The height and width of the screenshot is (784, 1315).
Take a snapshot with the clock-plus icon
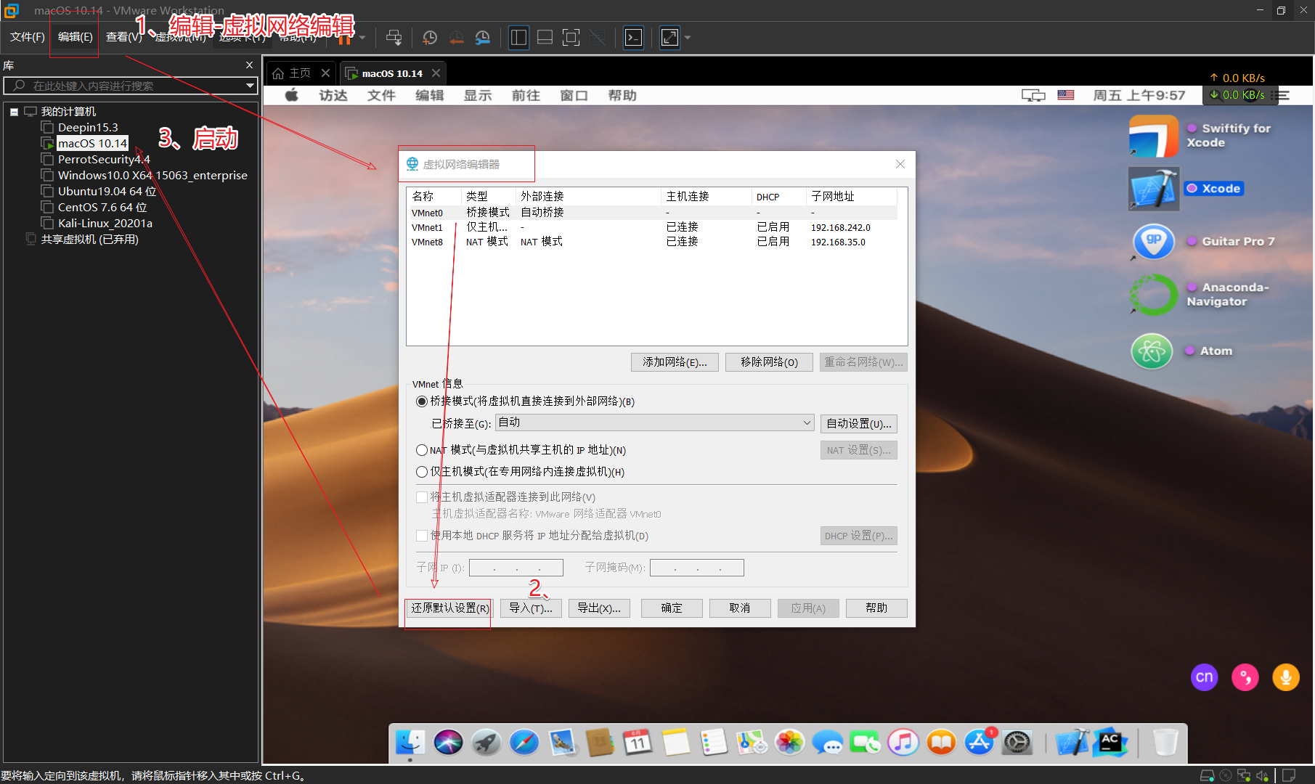tap(430, 37)
